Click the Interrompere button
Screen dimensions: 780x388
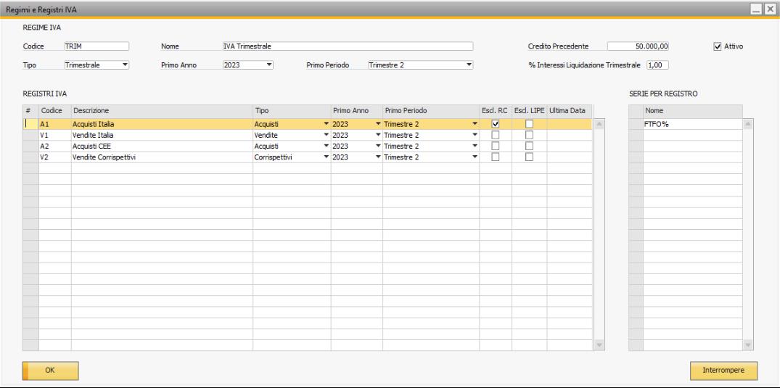pos(724,371)
